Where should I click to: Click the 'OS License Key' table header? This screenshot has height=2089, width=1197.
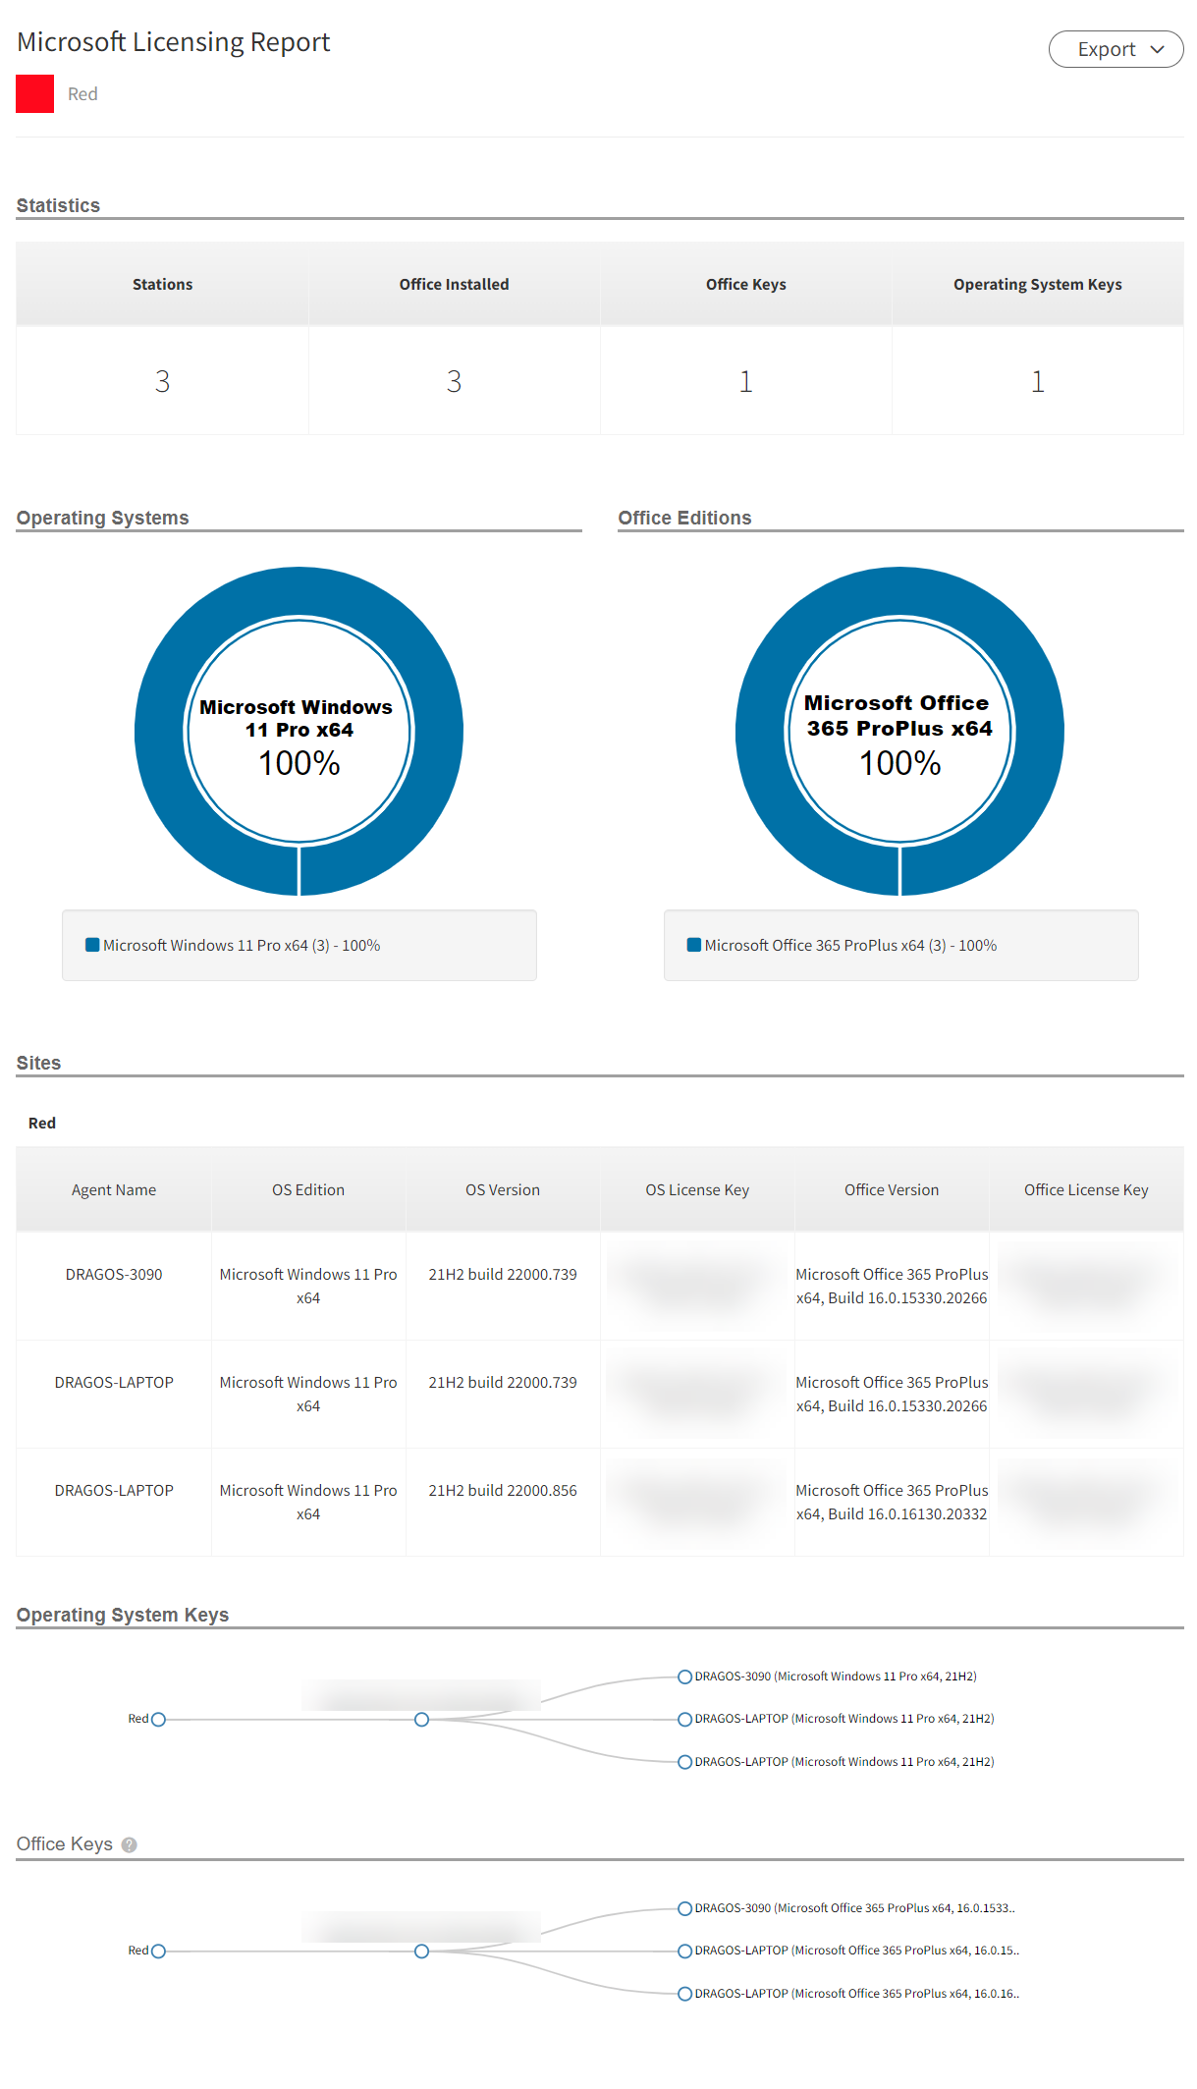697,1189
